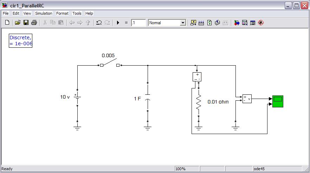
Task: Click the 0.005 switch element
Action: [111, 64]
